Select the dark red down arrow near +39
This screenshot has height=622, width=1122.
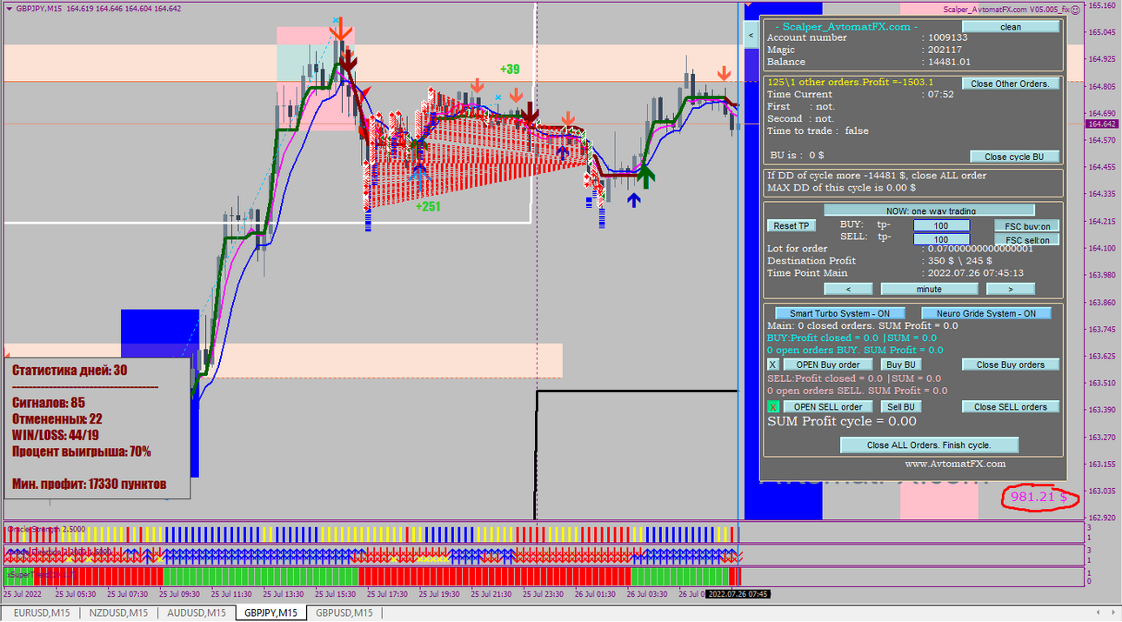tap(529, 114)
